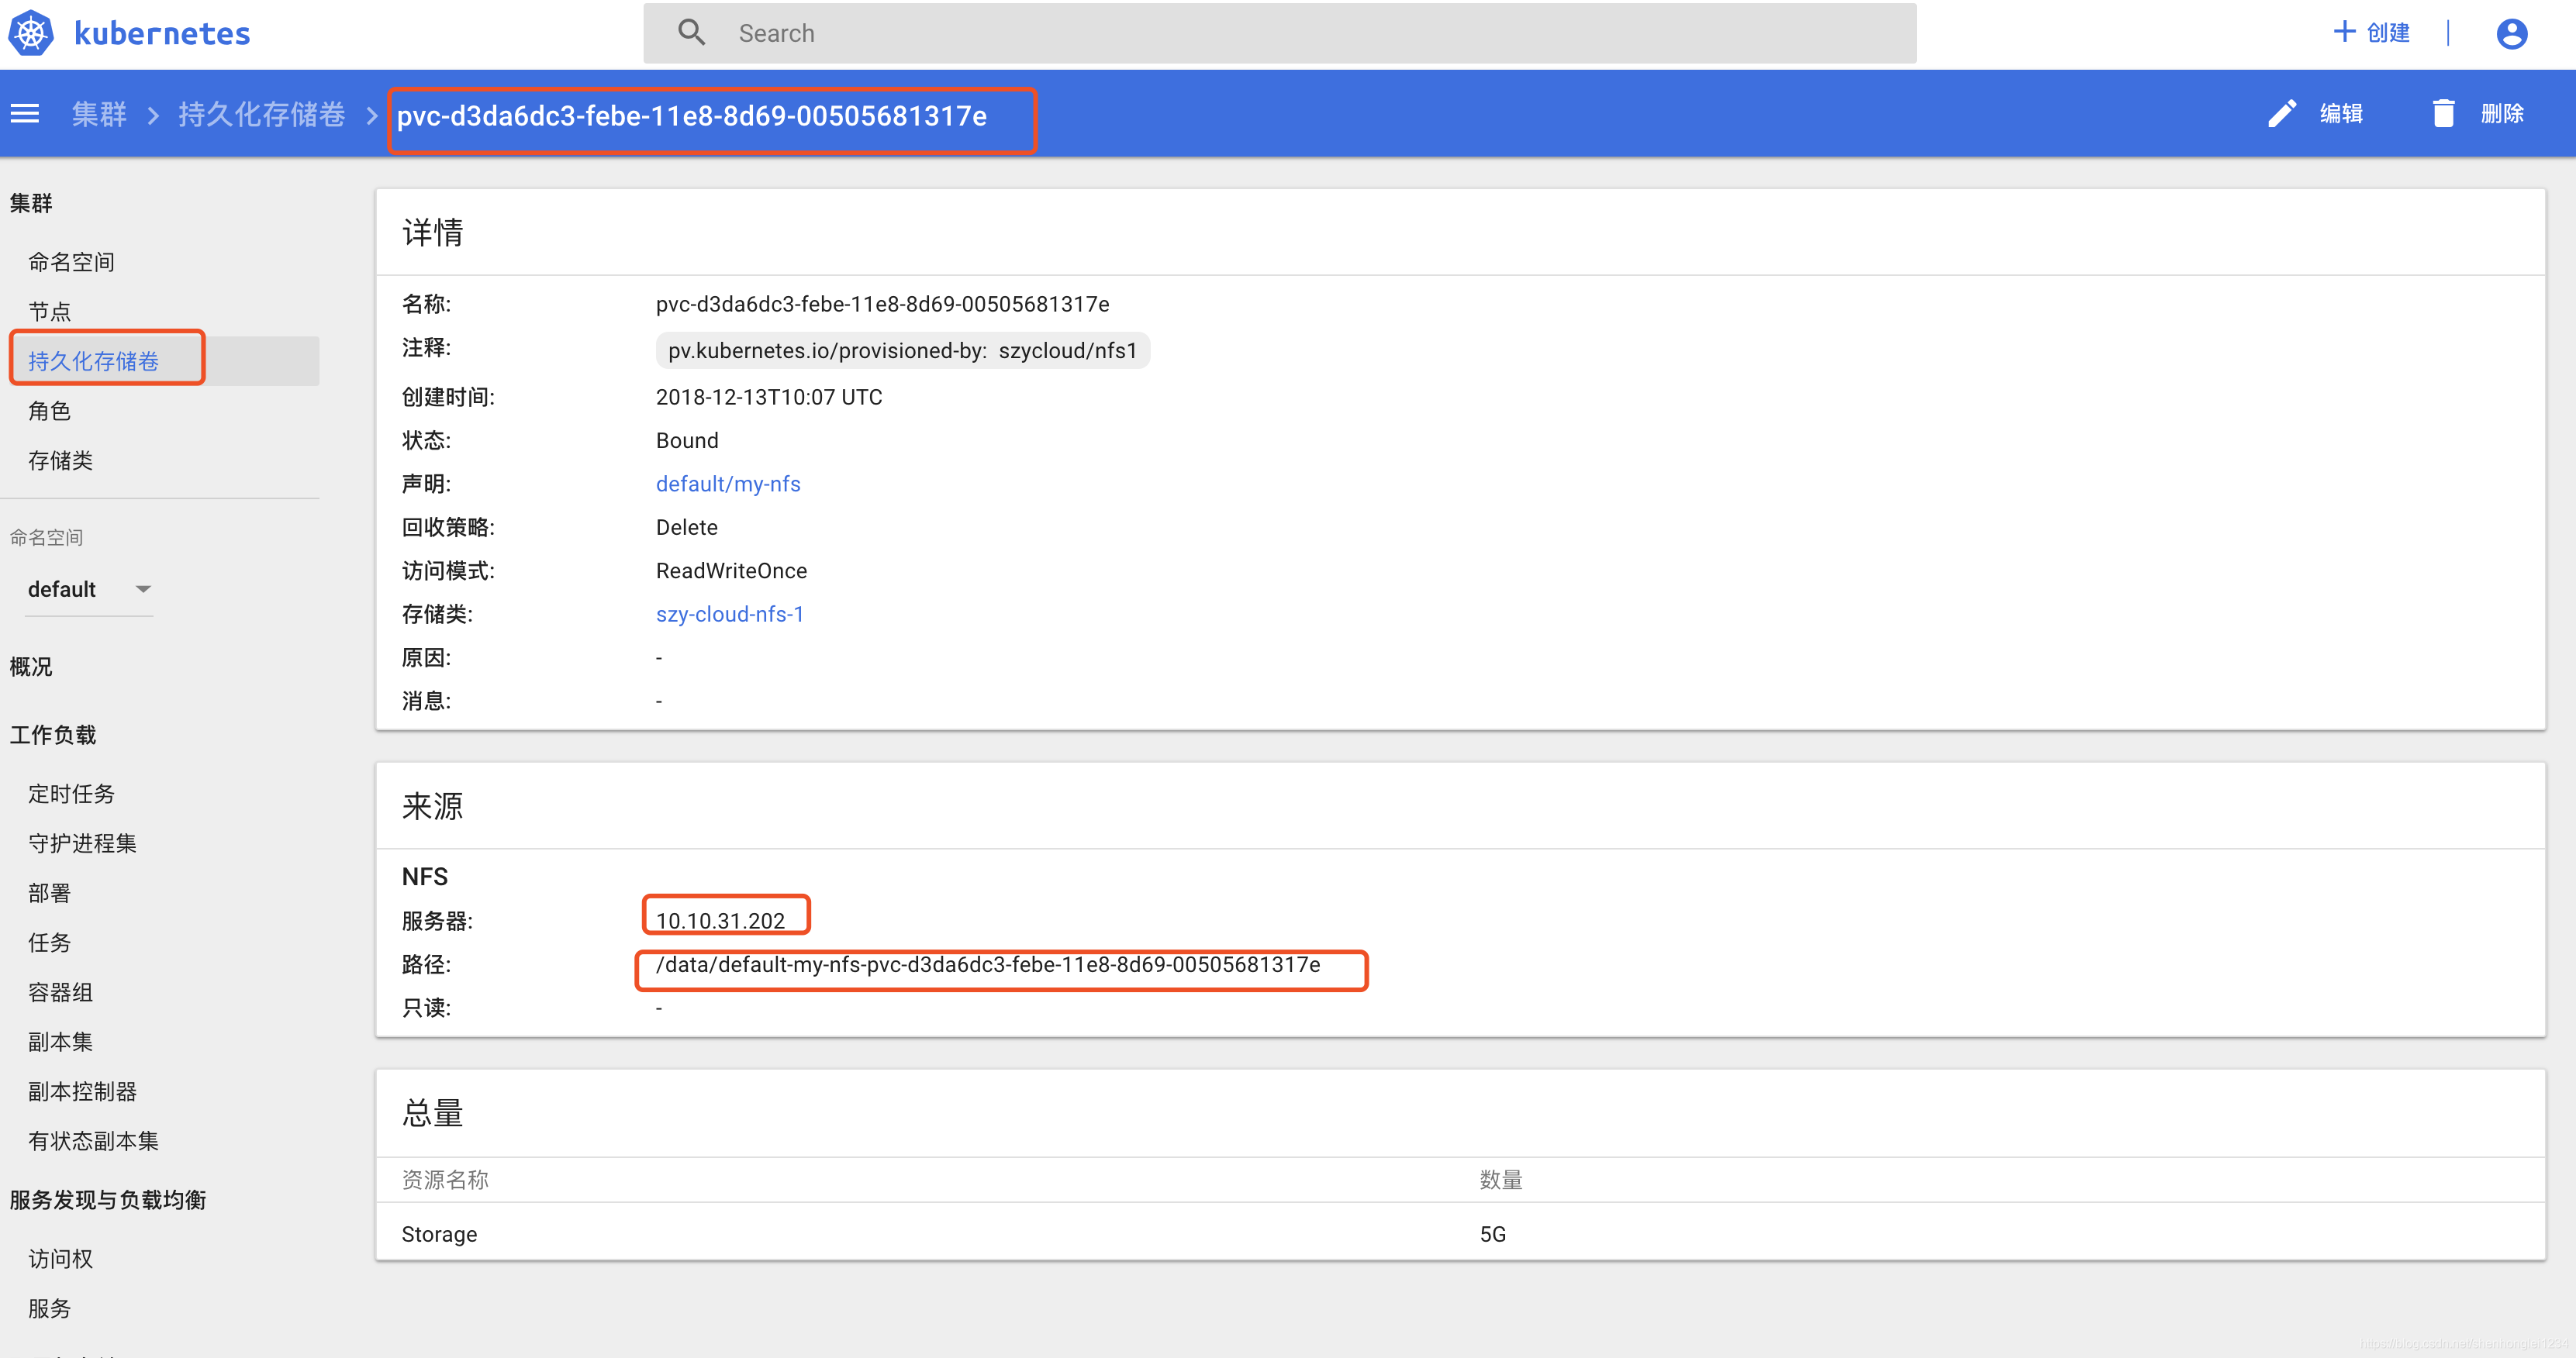The width and height of the screenshot is (2576, 1358).
Task: Click the /data/default-my-nfs path value
Action: [x=988, y=964]
